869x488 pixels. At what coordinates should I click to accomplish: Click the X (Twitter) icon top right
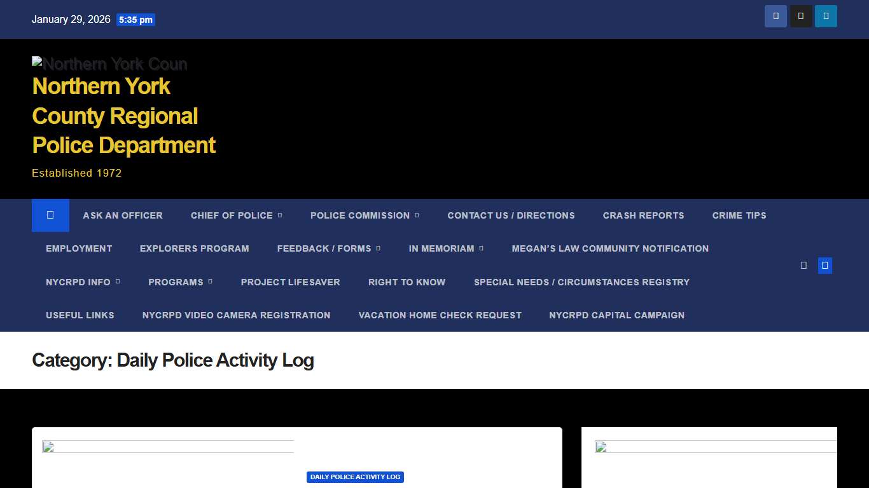coord(801,16)
